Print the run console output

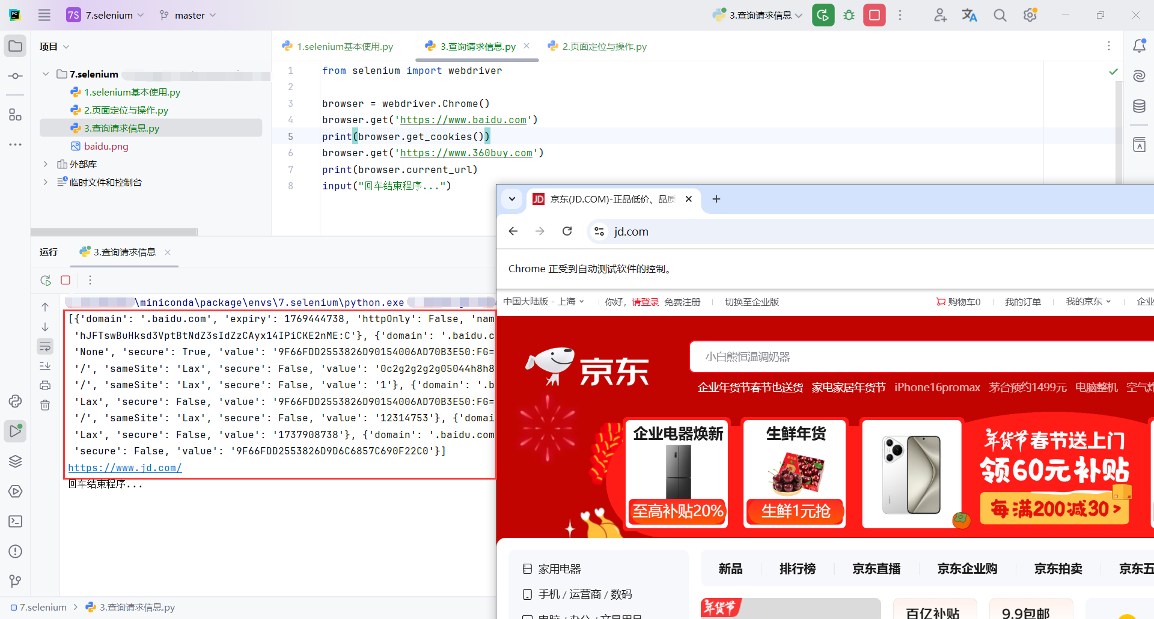point(45,385)
